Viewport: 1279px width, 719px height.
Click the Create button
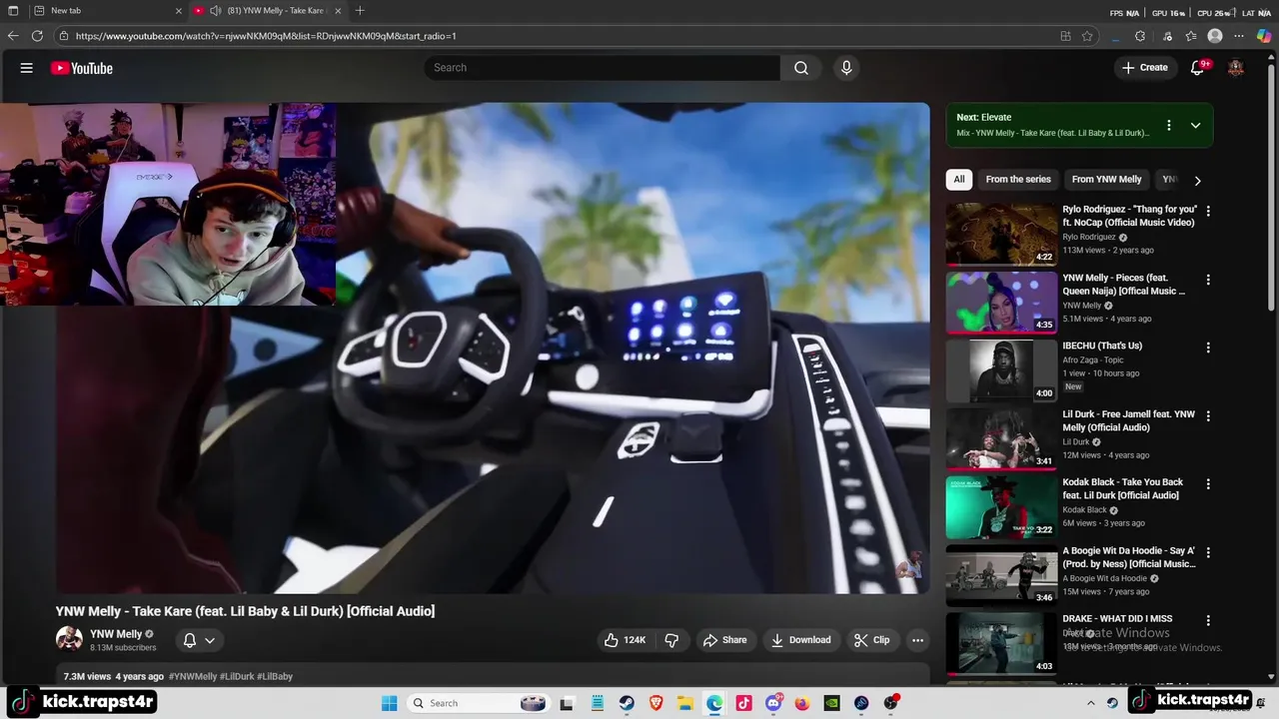[x=1145, y=68]
